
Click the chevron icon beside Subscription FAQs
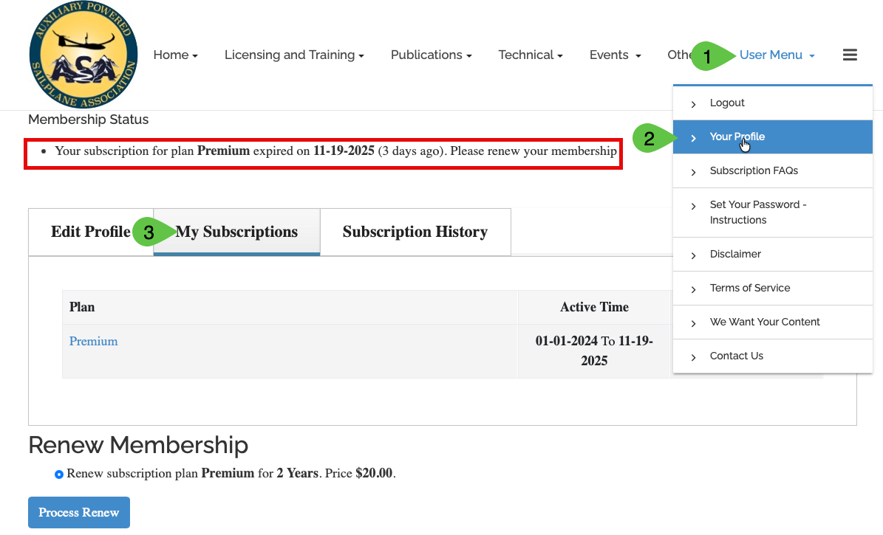click(693, 172)
